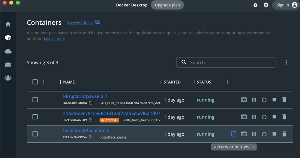Check the k8s.gcr.io/pause:3.7 row checkbox
This screenshot has height=158, width=300.
coord(35,100)
